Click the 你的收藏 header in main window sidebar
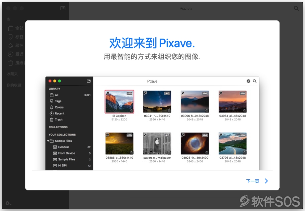Image resolution: width=305 pixels, height=211 pixels. point(14,85)
